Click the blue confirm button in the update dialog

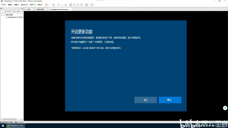[170, 100]
